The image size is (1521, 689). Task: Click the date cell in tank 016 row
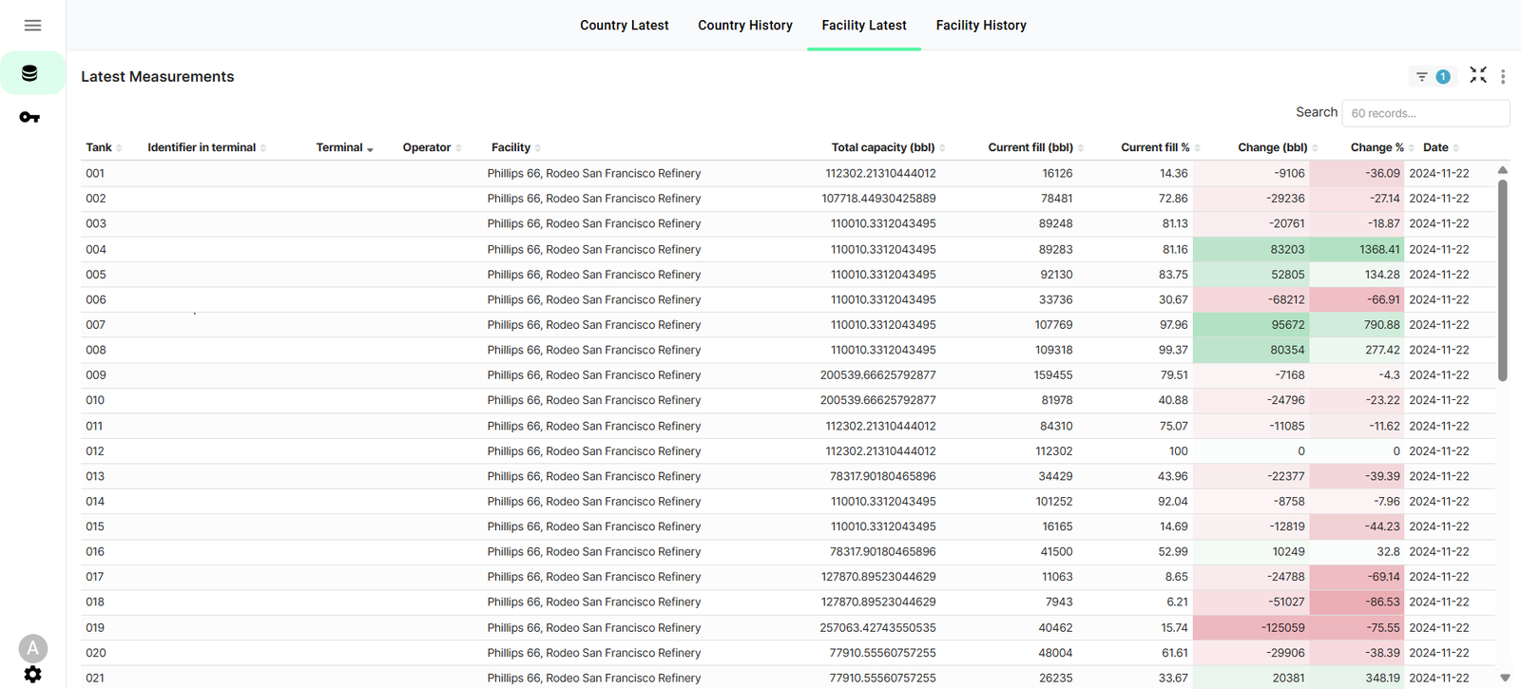tap(1439, 552)
